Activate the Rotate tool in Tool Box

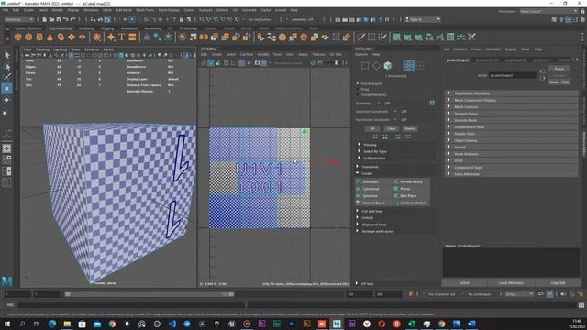point(6,100)
